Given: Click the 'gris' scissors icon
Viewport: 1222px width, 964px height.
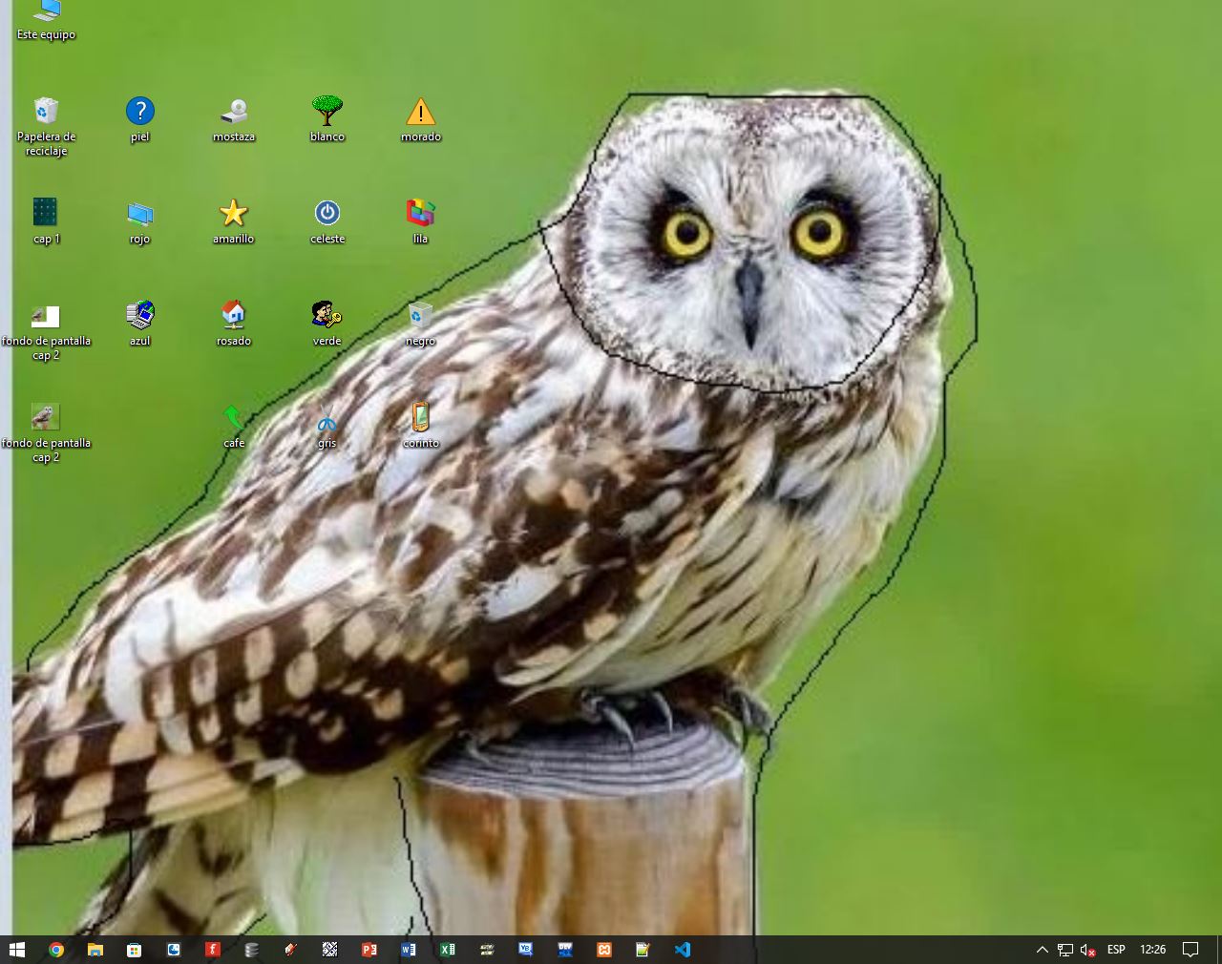Looking at the screenshot, I should pyautogui.click(x=327, y=419).
